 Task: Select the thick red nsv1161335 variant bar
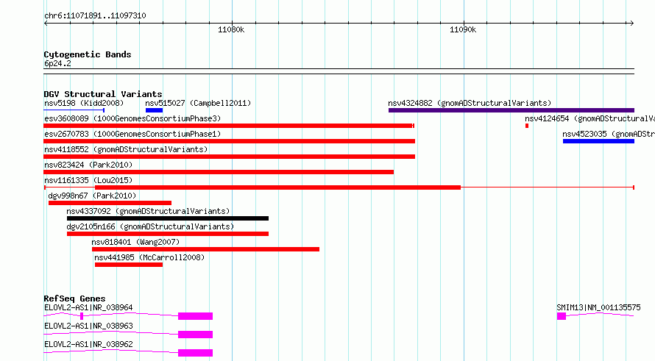click(x=277, y=187)
